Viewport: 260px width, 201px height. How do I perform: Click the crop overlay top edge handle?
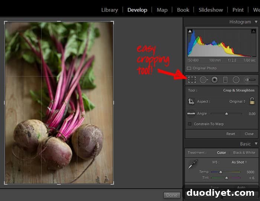pos(59,22)
